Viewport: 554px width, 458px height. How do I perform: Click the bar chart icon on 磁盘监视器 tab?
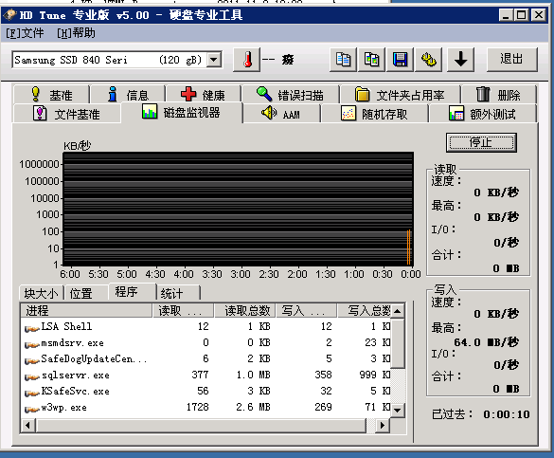(x=150, y=111)
